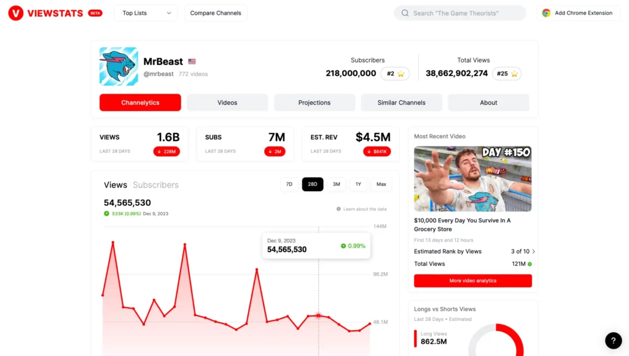Click the ViewStats logo icon
Screen dimensions: 629x356
click(x=15, y=13)
